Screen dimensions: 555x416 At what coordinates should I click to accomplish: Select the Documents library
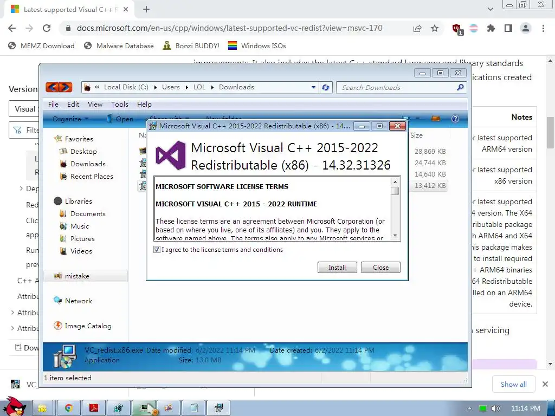click(82, 213)
